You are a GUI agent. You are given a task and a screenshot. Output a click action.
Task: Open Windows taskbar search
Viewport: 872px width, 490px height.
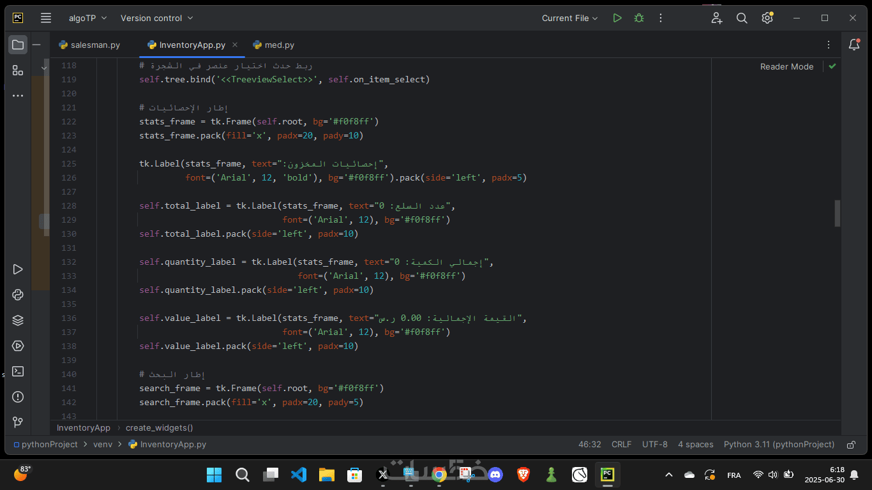click(x=243, y=475)
